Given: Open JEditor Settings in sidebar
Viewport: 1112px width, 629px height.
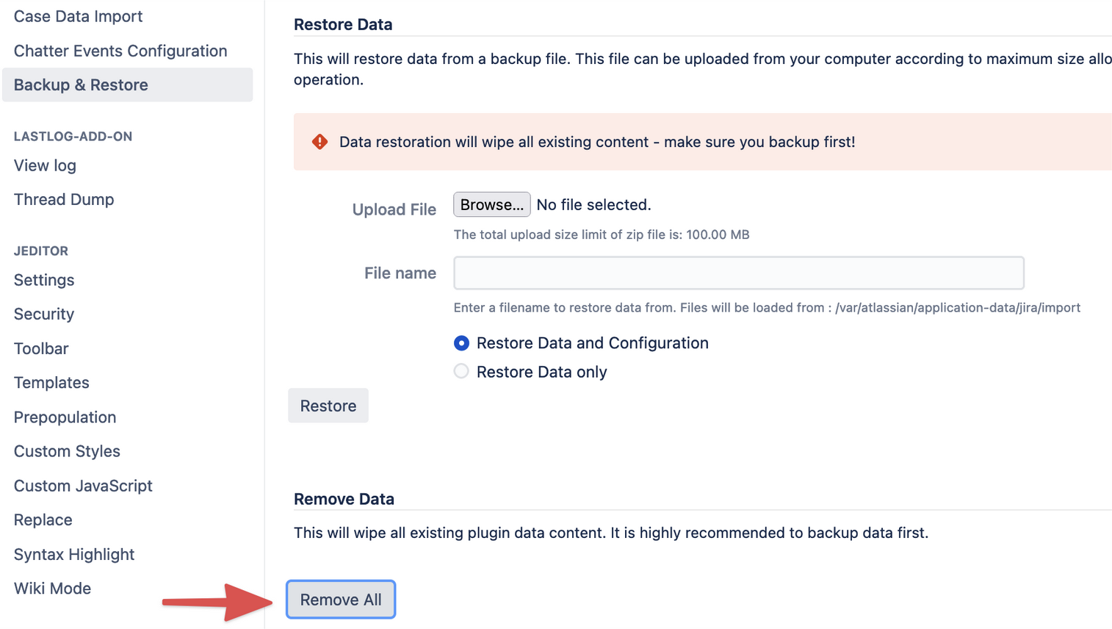Looking at the screenshot, I should [x=44, y=280].
